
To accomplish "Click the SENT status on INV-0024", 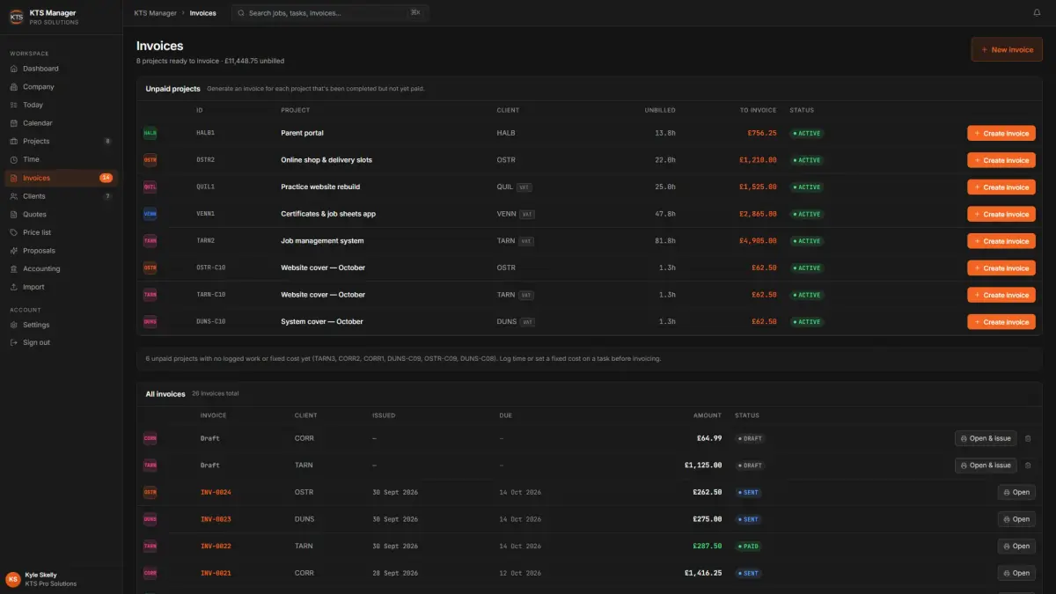I will 749,492.
